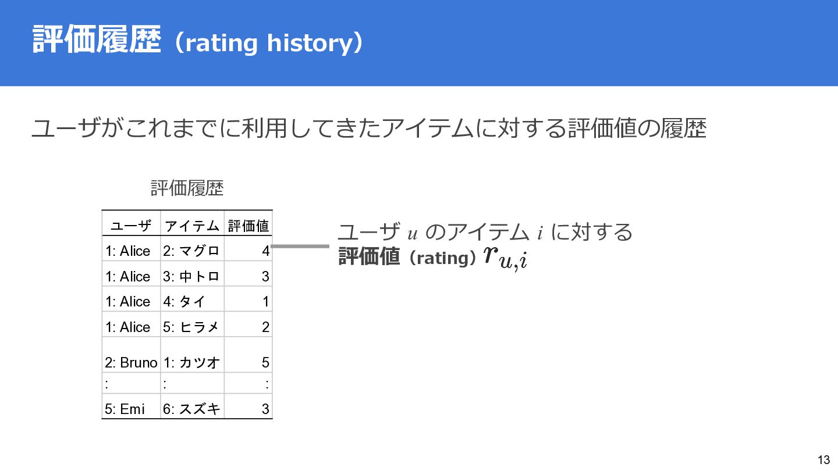Click the 評価履歴 table caption

click(x=187, y=188)
